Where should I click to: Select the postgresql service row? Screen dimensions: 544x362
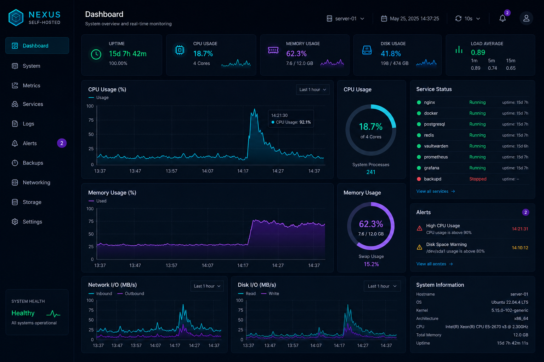tap(472, 124)
